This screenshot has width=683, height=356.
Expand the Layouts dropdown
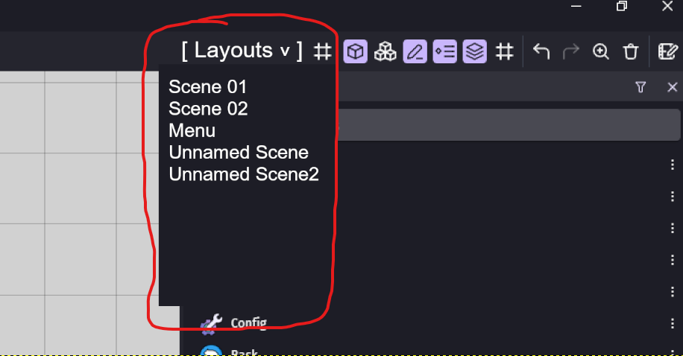click(242, 51)
